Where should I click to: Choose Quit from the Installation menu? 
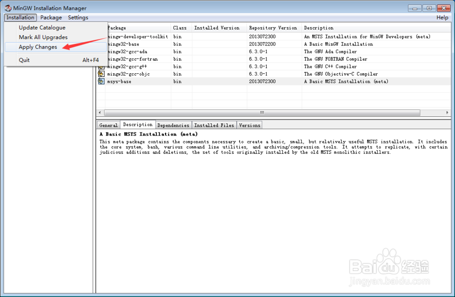point(56,60)
